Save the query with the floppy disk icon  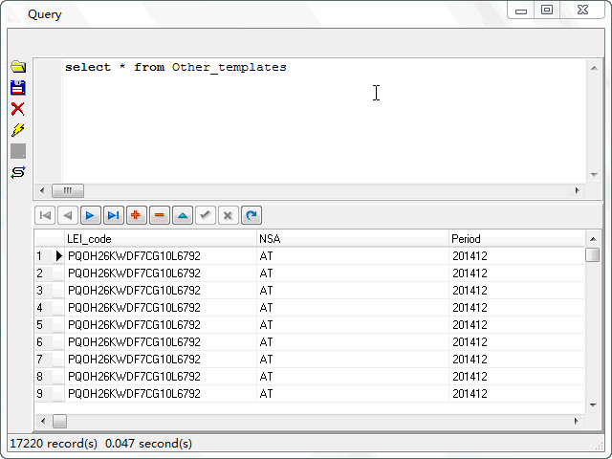point(17,88)
